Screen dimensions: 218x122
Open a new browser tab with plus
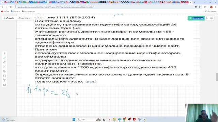tap(194, 2)
